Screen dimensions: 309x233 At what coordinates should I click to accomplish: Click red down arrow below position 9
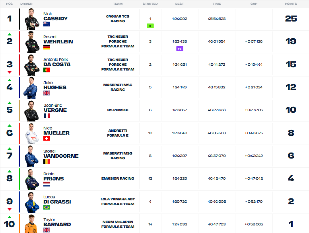tap(9, 209)
